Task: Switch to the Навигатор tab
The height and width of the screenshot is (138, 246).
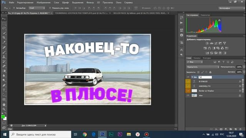Action: coord(205,15)
